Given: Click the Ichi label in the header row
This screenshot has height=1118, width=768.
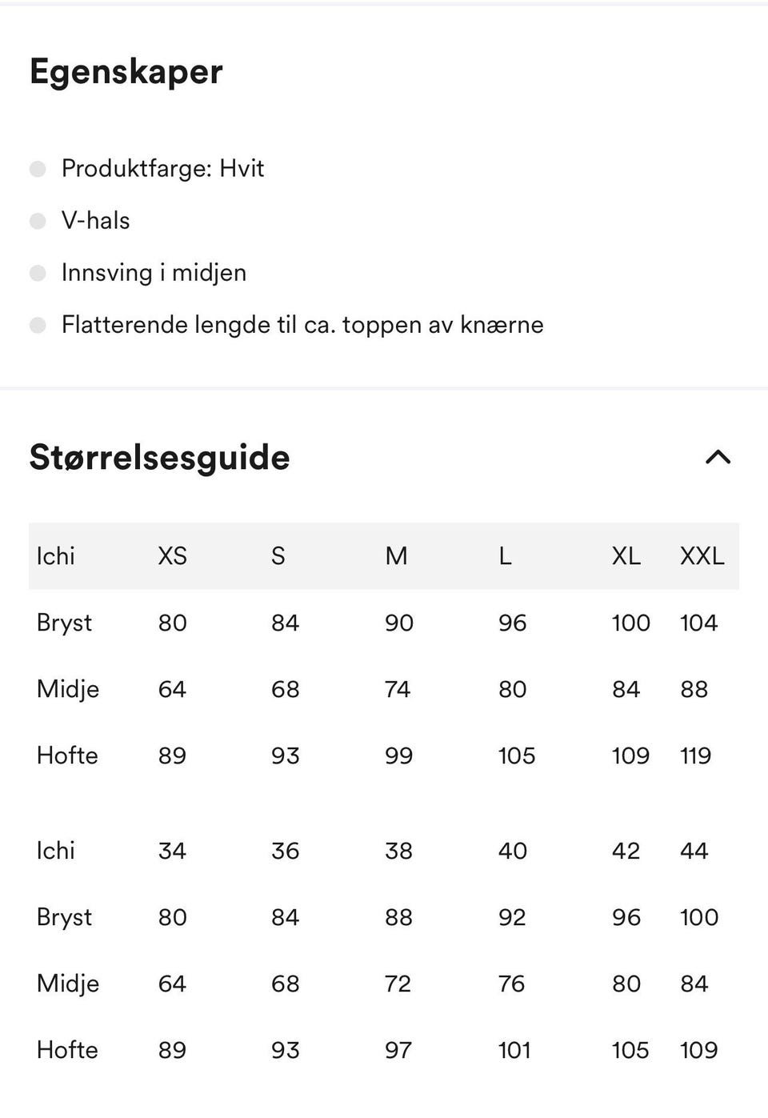Looking at the screenshot, I should 55,555.
